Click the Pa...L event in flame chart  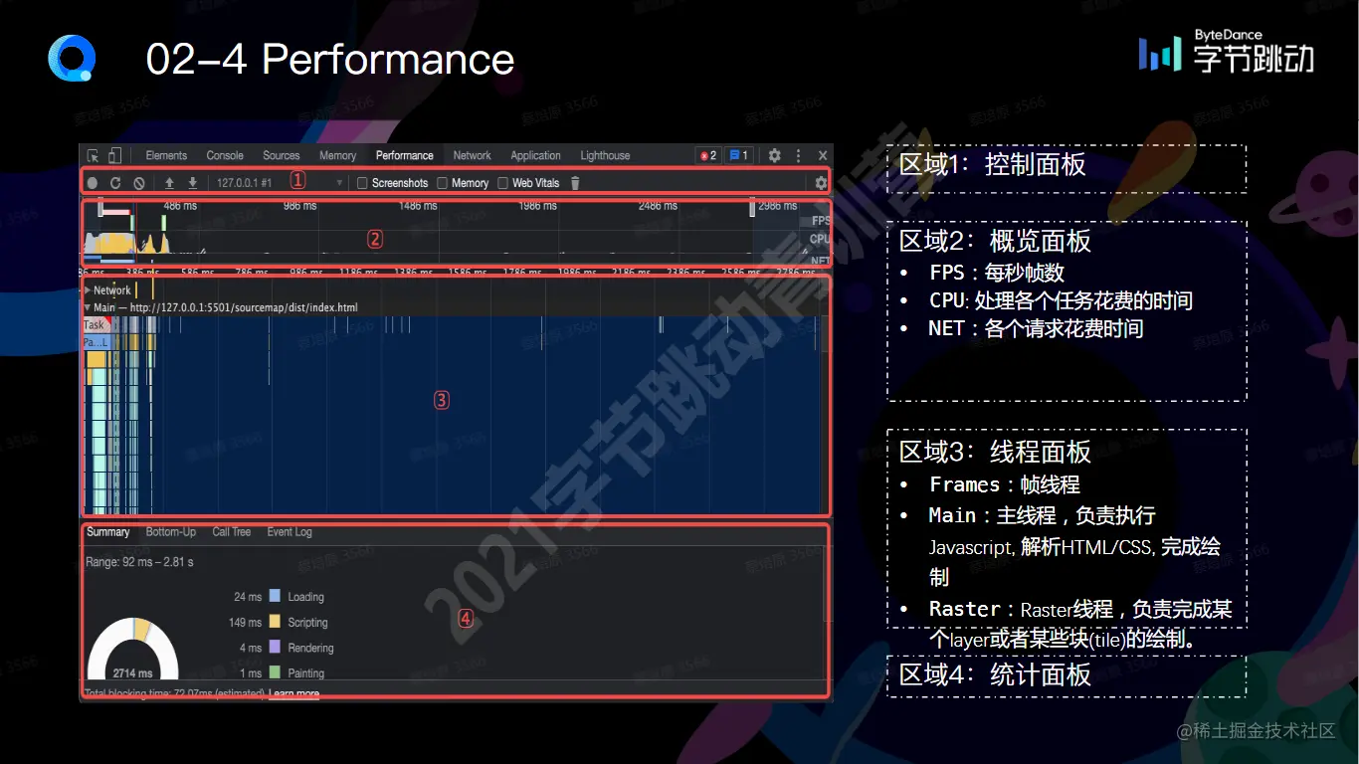pos(95,342)
